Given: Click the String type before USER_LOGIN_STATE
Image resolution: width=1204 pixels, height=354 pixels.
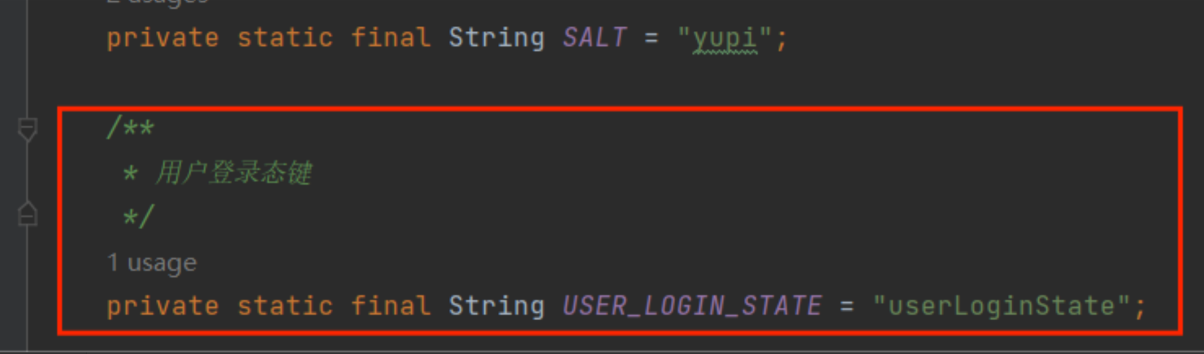Looking at the screenshot, I should 496,306.
